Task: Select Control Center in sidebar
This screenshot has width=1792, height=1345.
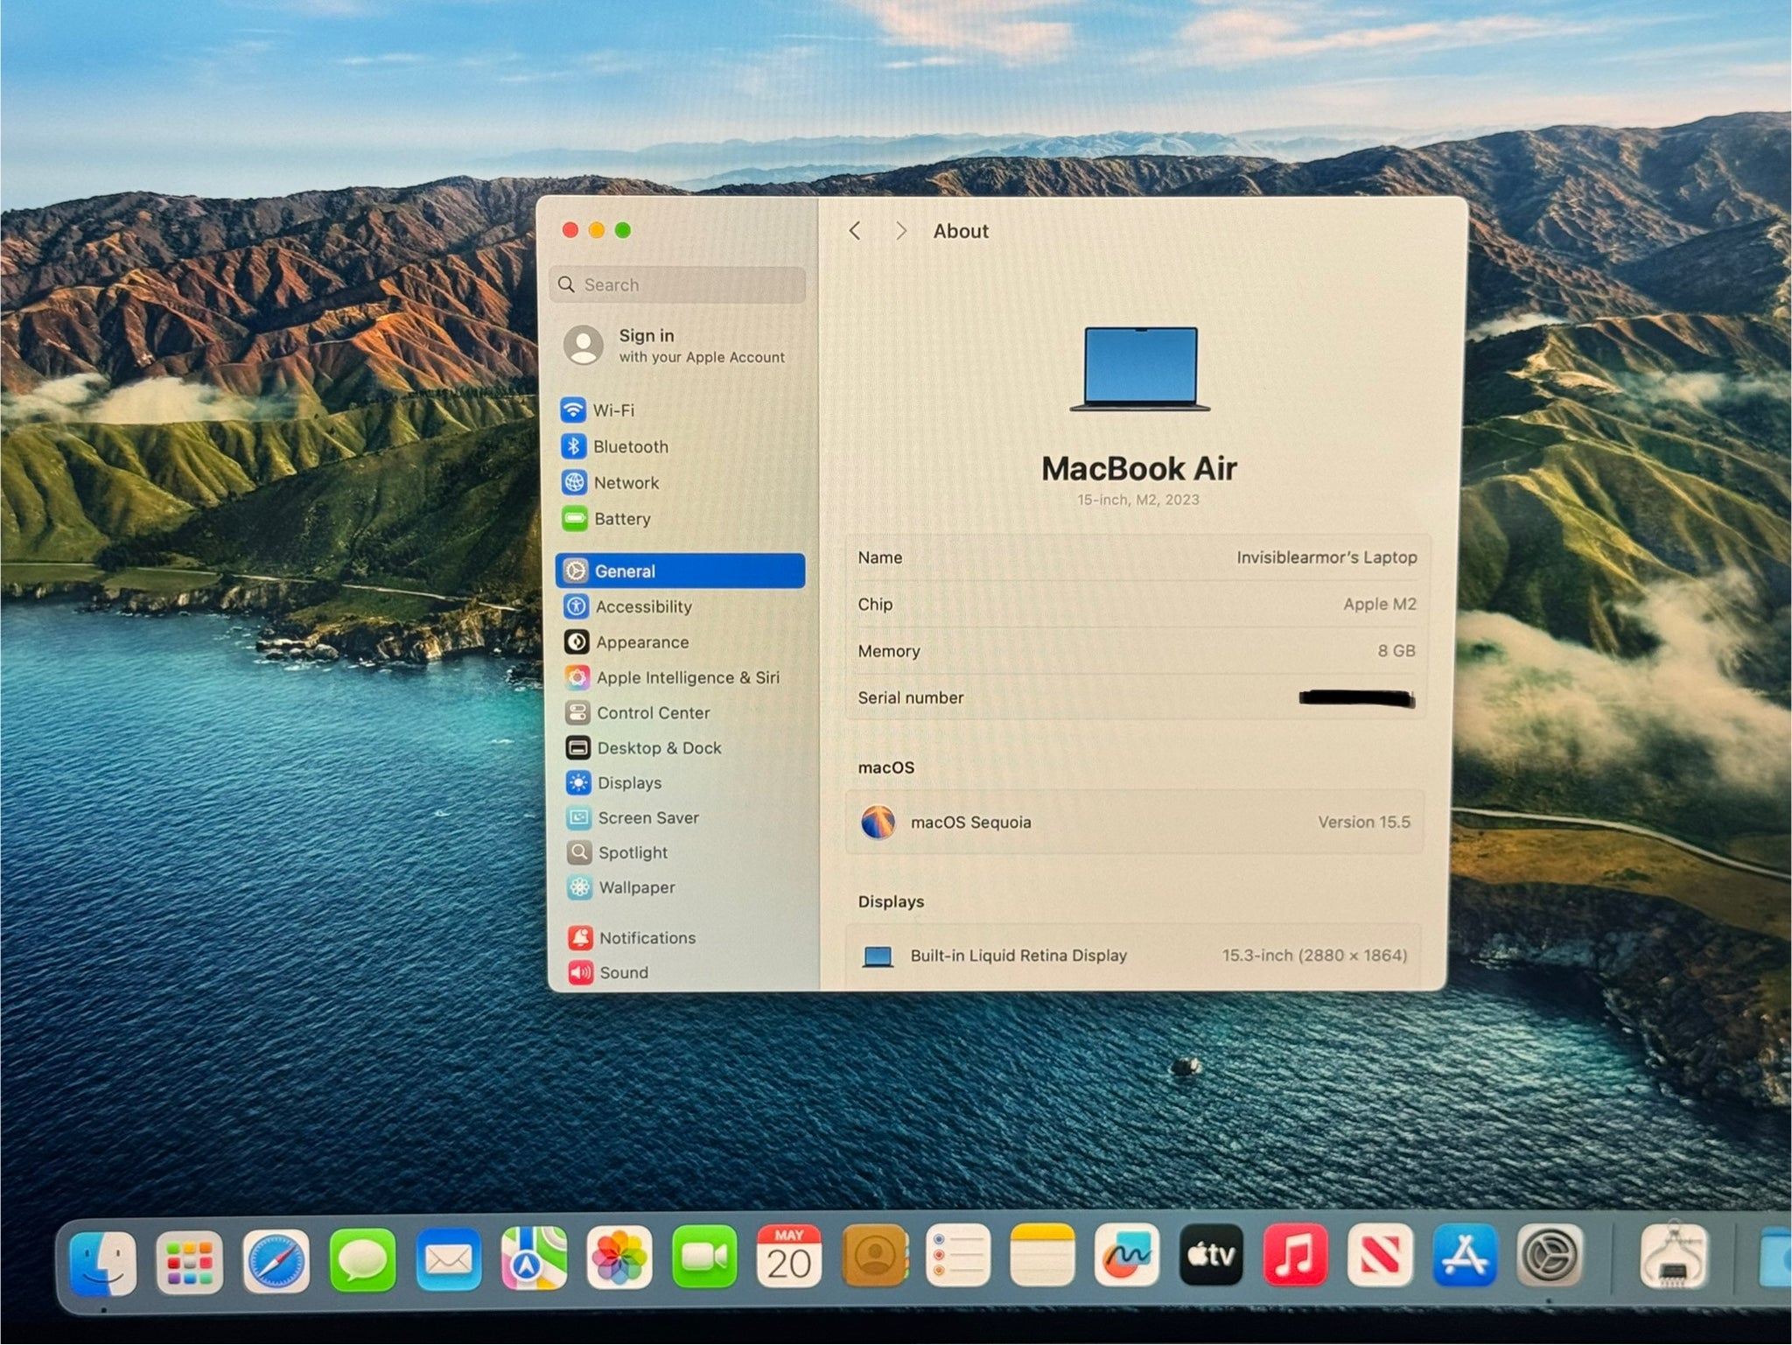Action: tap(652, 713)
